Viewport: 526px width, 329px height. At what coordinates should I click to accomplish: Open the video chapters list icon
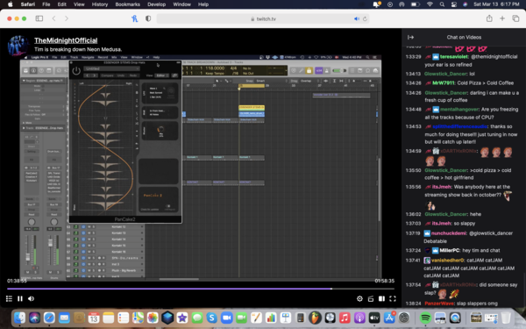(9, 298)
